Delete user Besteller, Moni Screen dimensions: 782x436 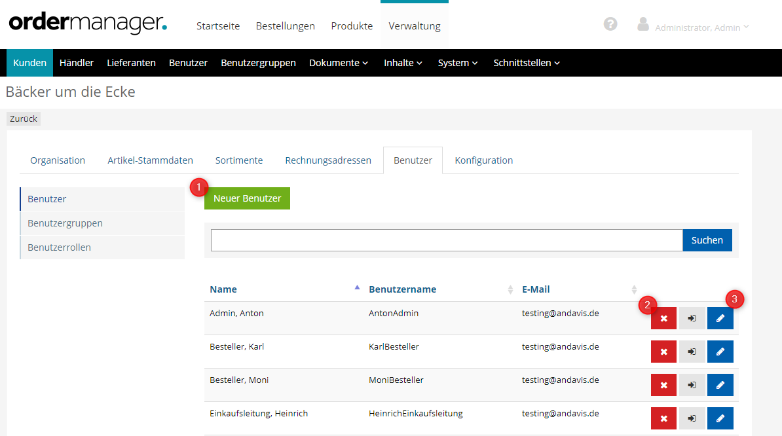[663, 385]
